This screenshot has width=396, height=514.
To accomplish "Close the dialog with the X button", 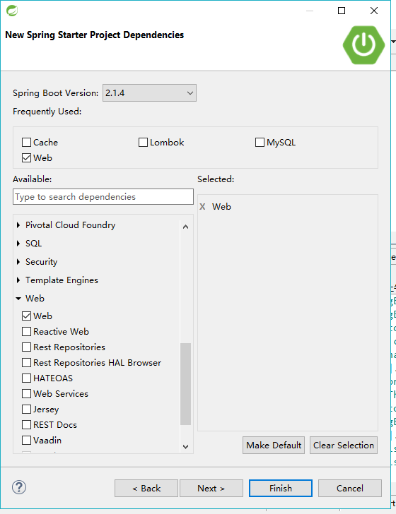I will pyautogui.click(x=373, y=11).
